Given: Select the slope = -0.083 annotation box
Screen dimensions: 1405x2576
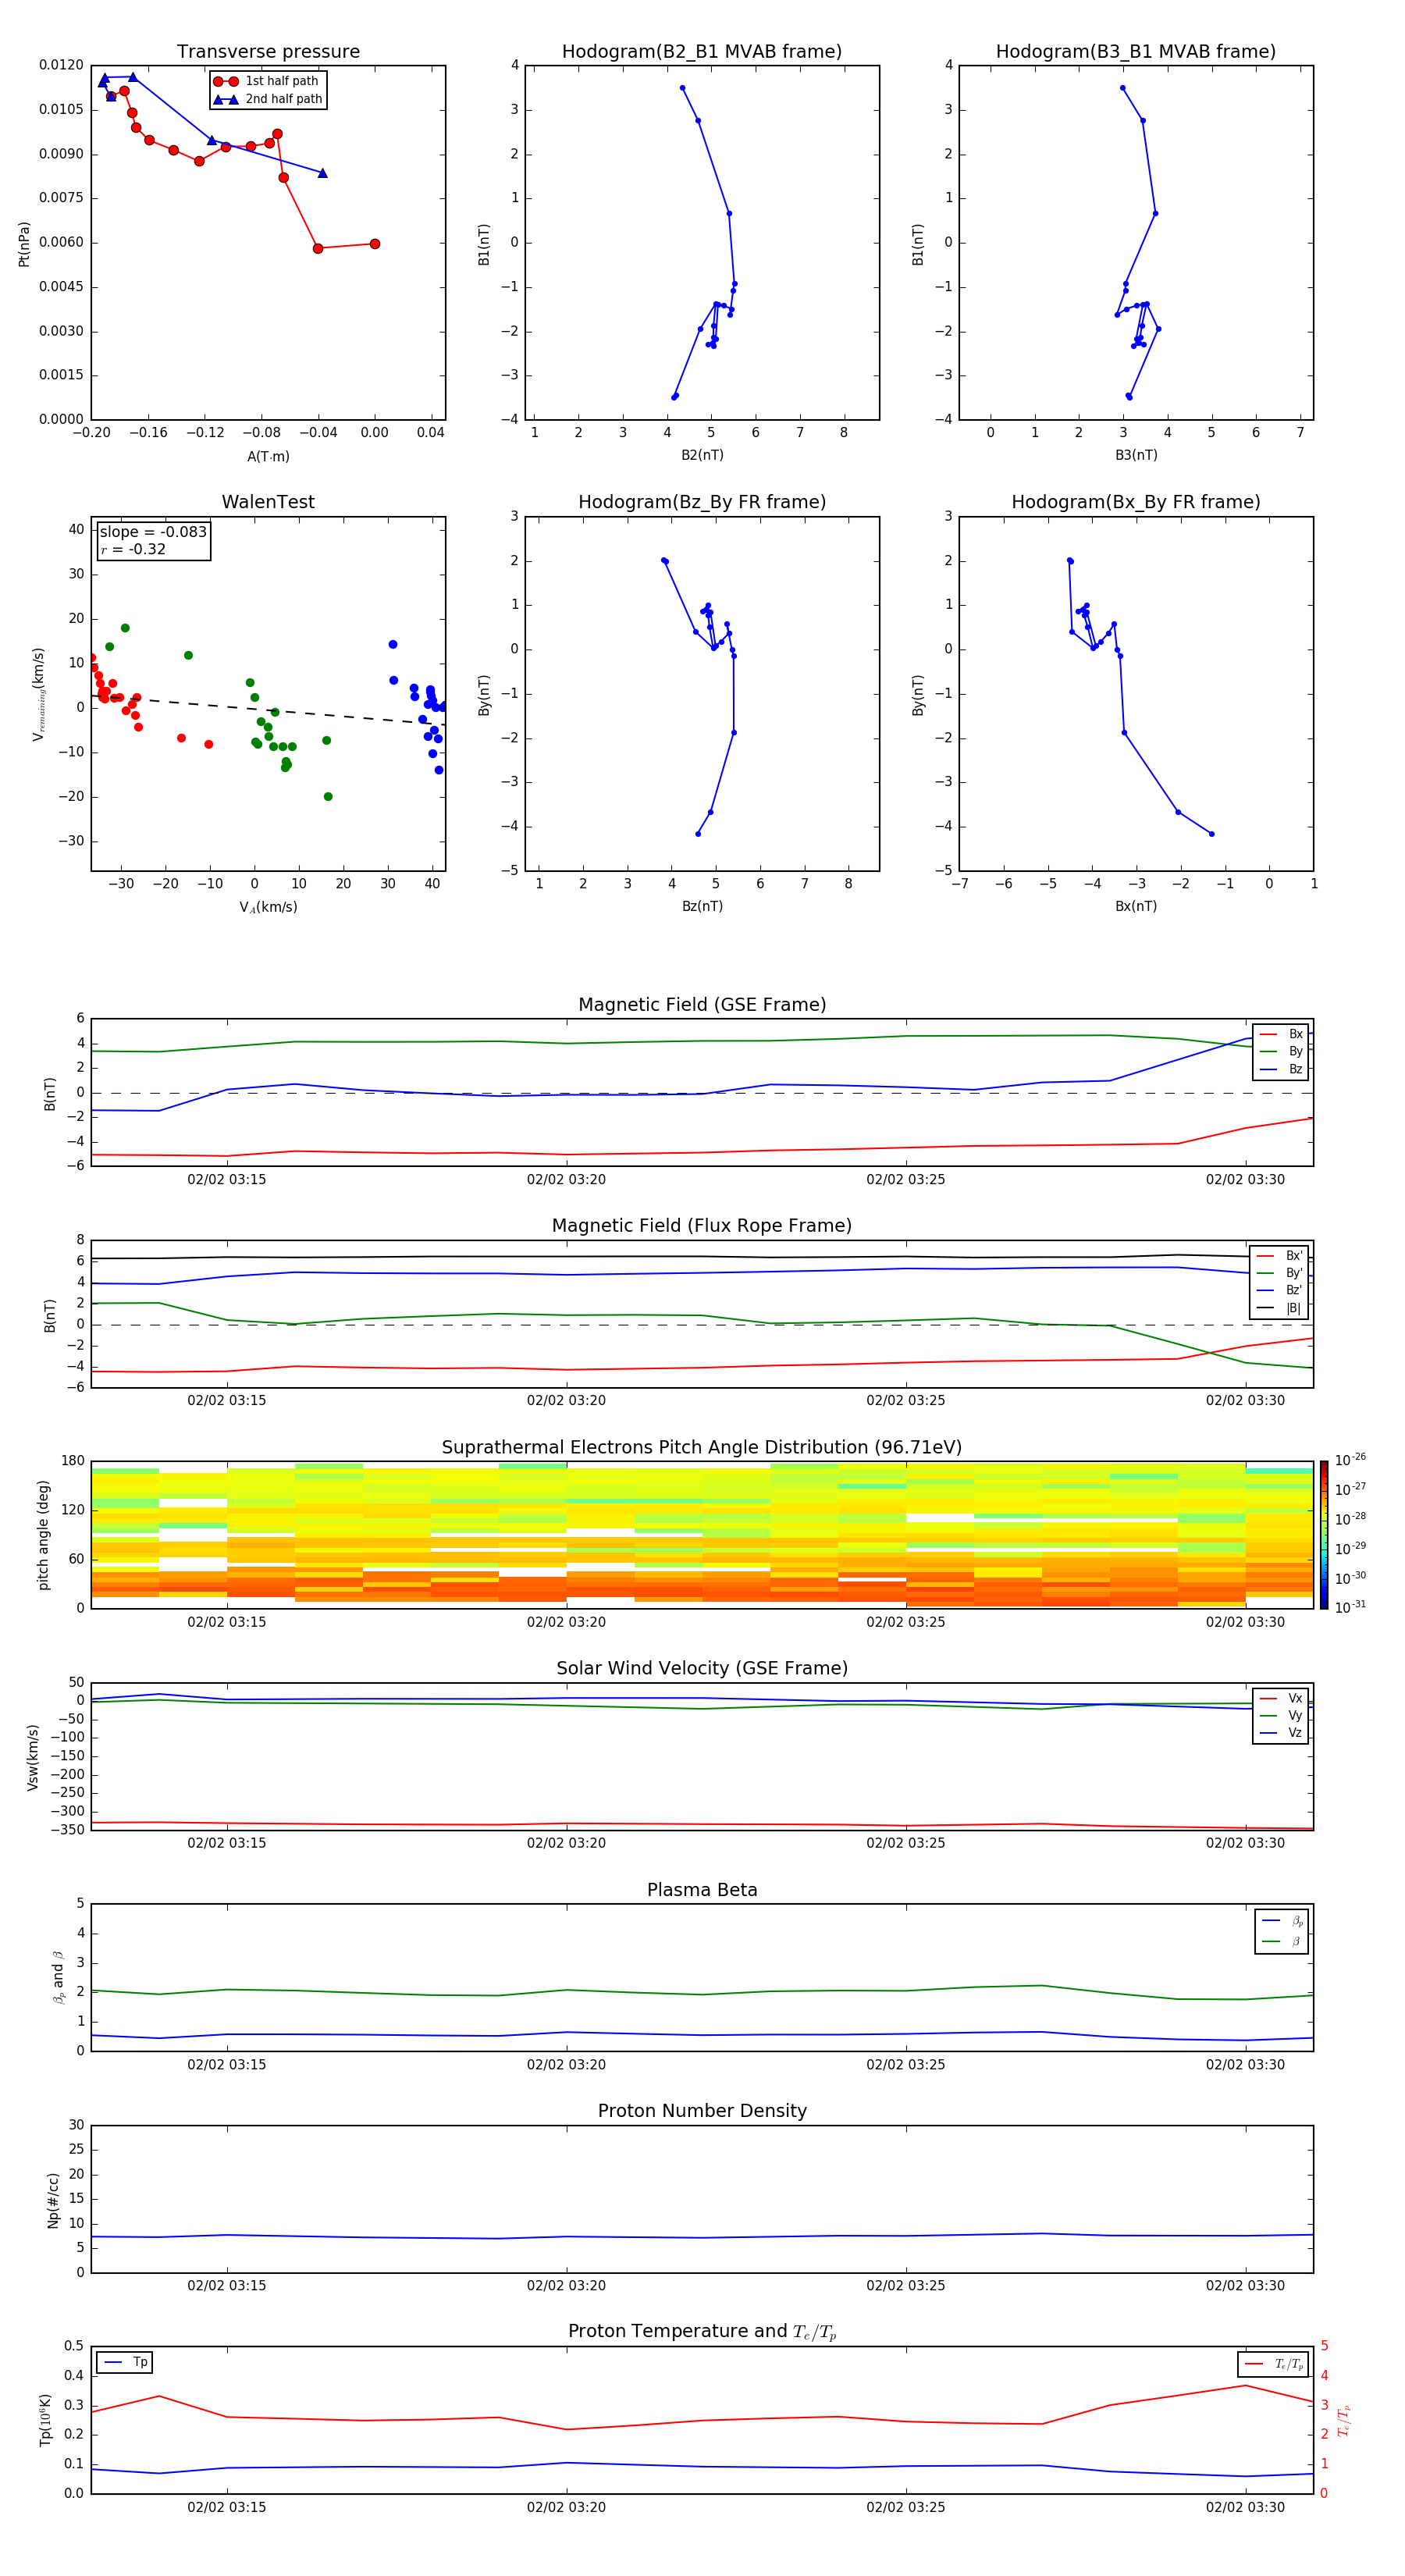Looking at the screenshot, I should [153, 540].
